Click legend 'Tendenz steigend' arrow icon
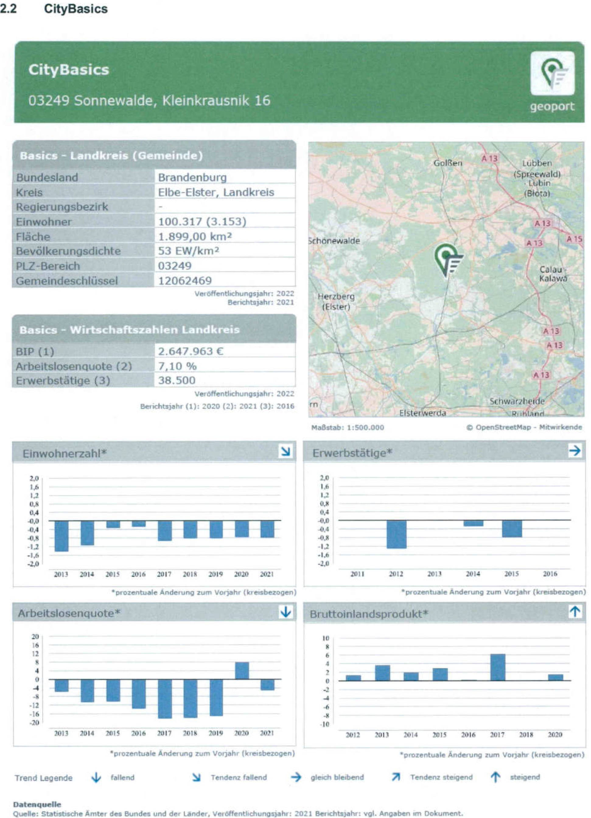The image size is (591, 818). (396, 777)
